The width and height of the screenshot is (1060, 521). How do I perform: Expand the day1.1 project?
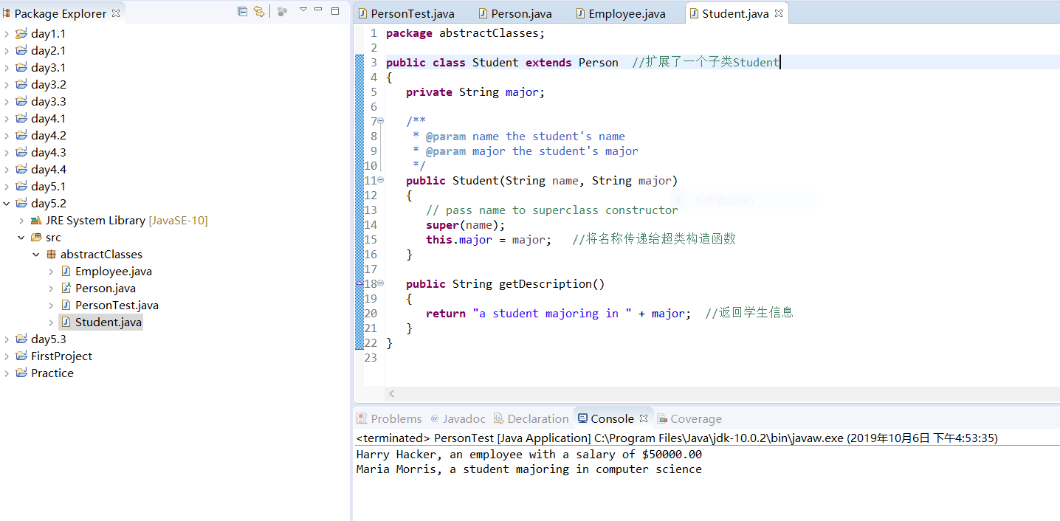click(x=7, y=34)
